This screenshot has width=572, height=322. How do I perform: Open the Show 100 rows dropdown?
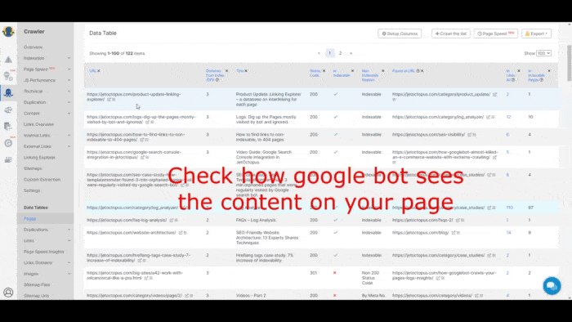click(543, 53)
